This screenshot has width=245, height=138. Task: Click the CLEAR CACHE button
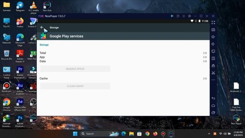75,86
